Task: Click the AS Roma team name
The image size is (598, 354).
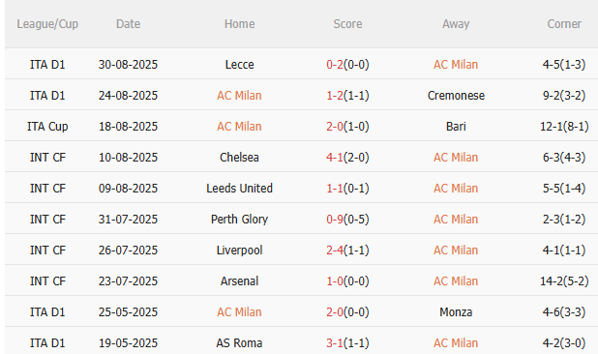Action: coord(240,343)
